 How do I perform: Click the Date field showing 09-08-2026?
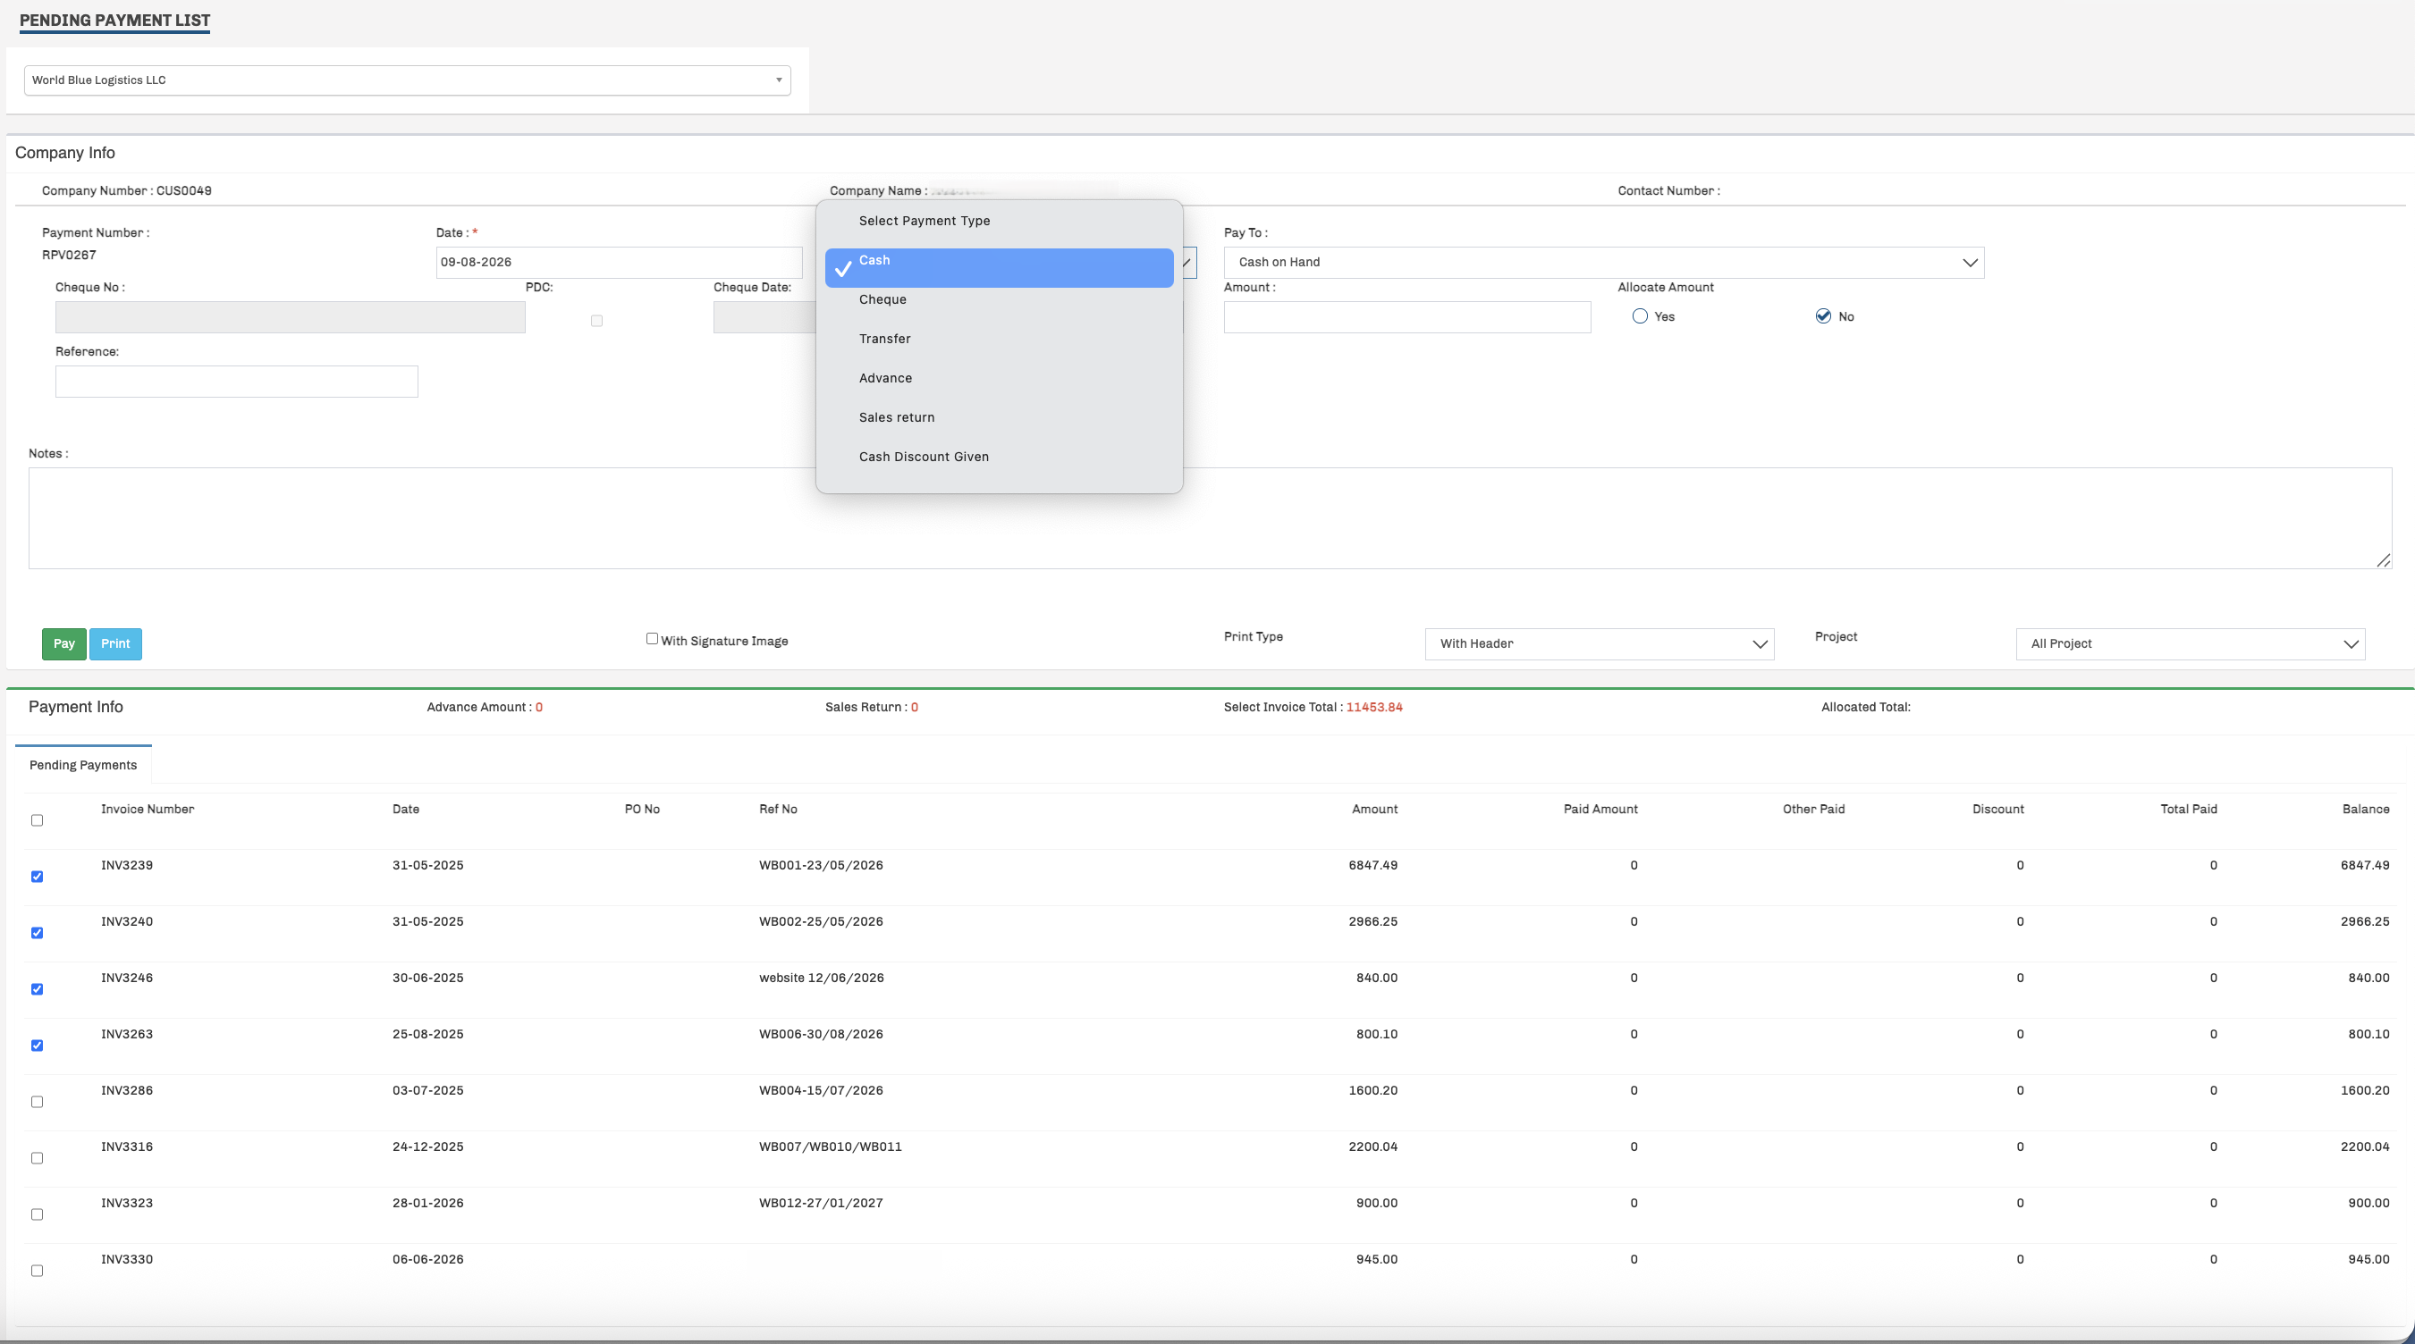pyautogui.click(x=619, y=263)
